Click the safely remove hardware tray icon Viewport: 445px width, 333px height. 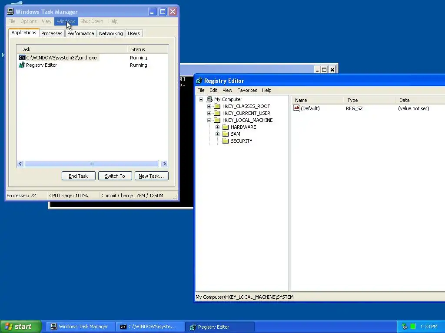point(405,326)
